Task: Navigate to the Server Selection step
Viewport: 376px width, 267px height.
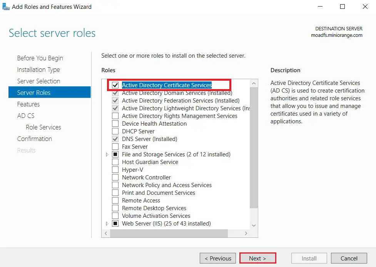Action: click(x=38, y=81)
